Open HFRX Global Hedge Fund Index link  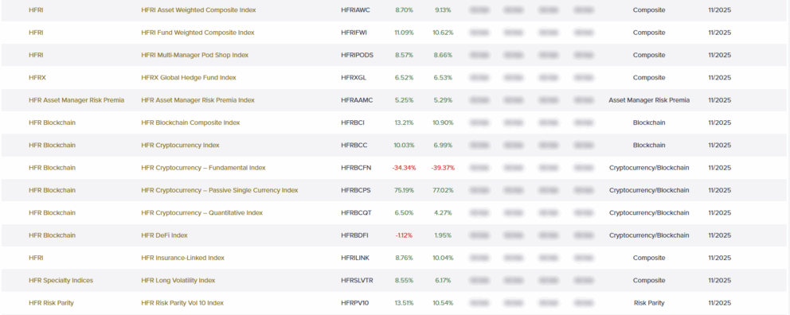(x=189, y=77)
